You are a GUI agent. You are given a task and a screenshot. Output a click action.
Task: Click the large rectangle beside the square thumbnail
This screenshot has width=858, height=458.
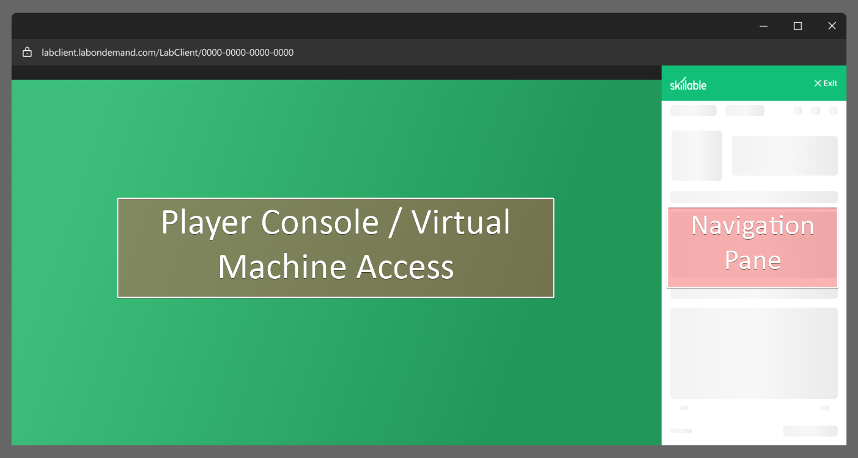click(x=785, y=155)
